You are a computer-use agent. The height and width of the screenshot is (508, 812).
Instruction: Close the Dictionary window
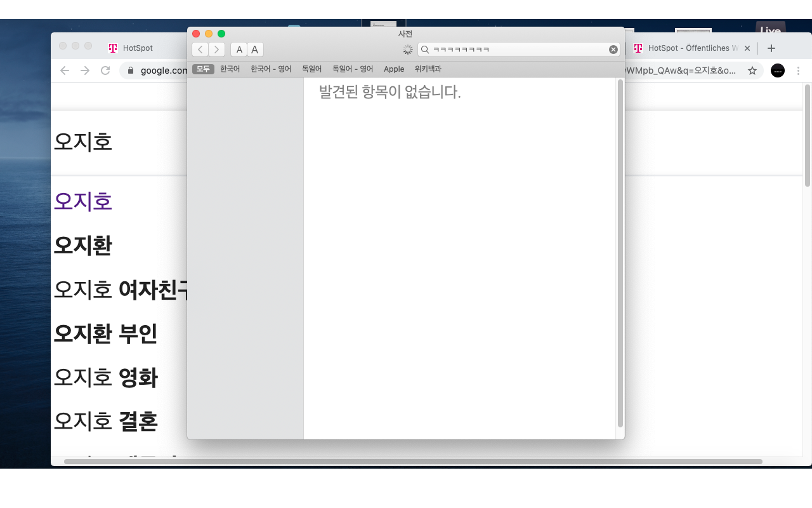196,34
